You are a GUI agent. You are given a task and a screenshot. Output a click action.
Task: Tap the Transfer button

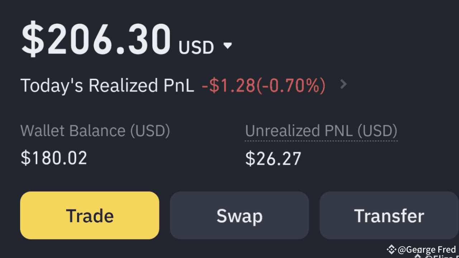click(x=389, y=215)
